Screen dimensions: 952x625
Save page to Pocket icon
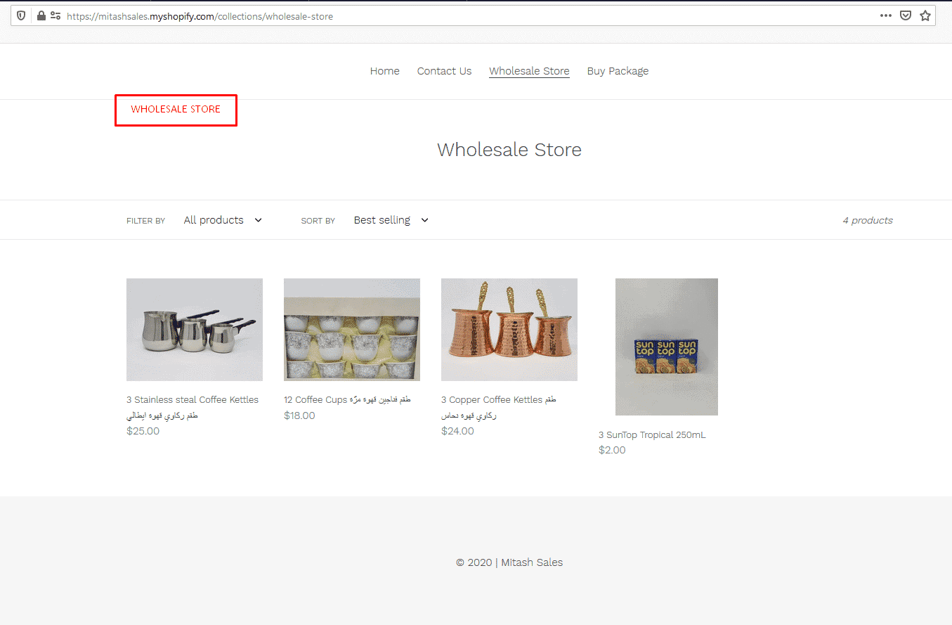pos(906,15)
